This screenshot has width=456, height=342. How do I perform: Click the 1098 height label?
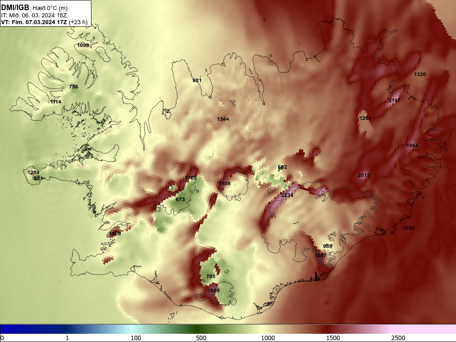click(83, 45)
